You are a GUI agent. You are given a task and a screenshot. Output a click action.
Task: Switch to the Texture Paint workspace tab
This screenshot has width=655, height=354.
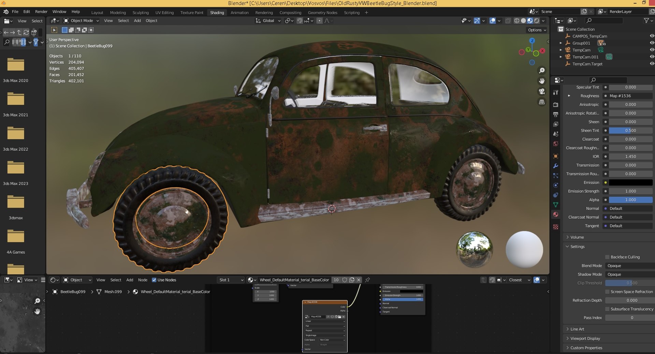coord(192,13)
